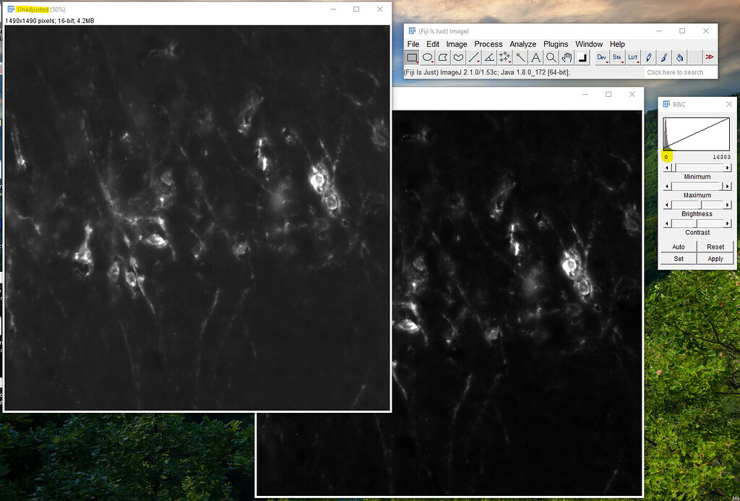Open the Process menu

(489, 44)
